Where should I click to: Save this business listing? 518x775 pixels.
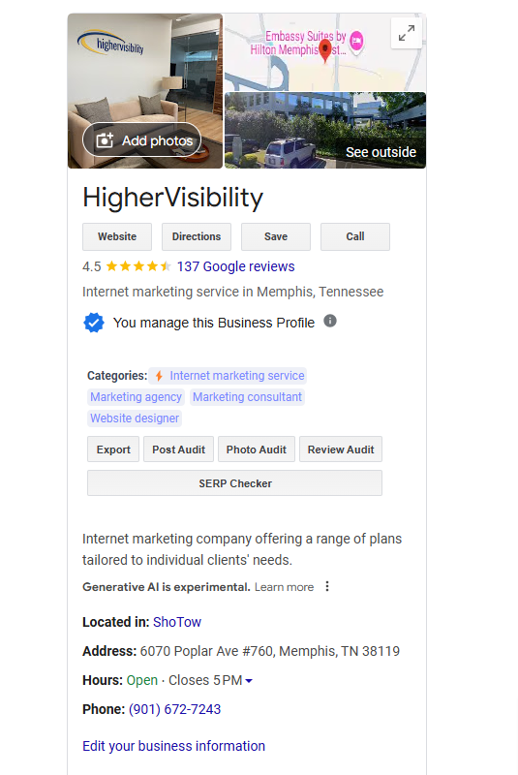(x=276, y=236)
